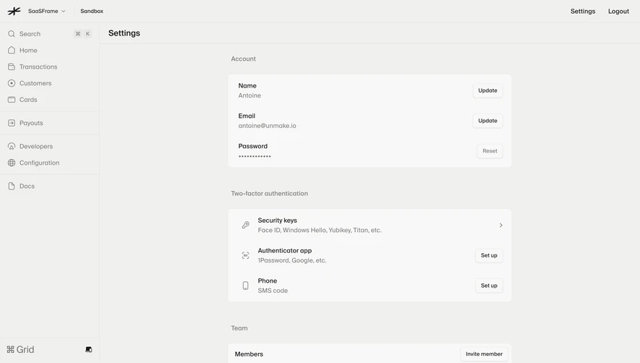The image size is (640, 363).
Task: Click the Transactions icon in sidebar
Action: click(12, 67)
